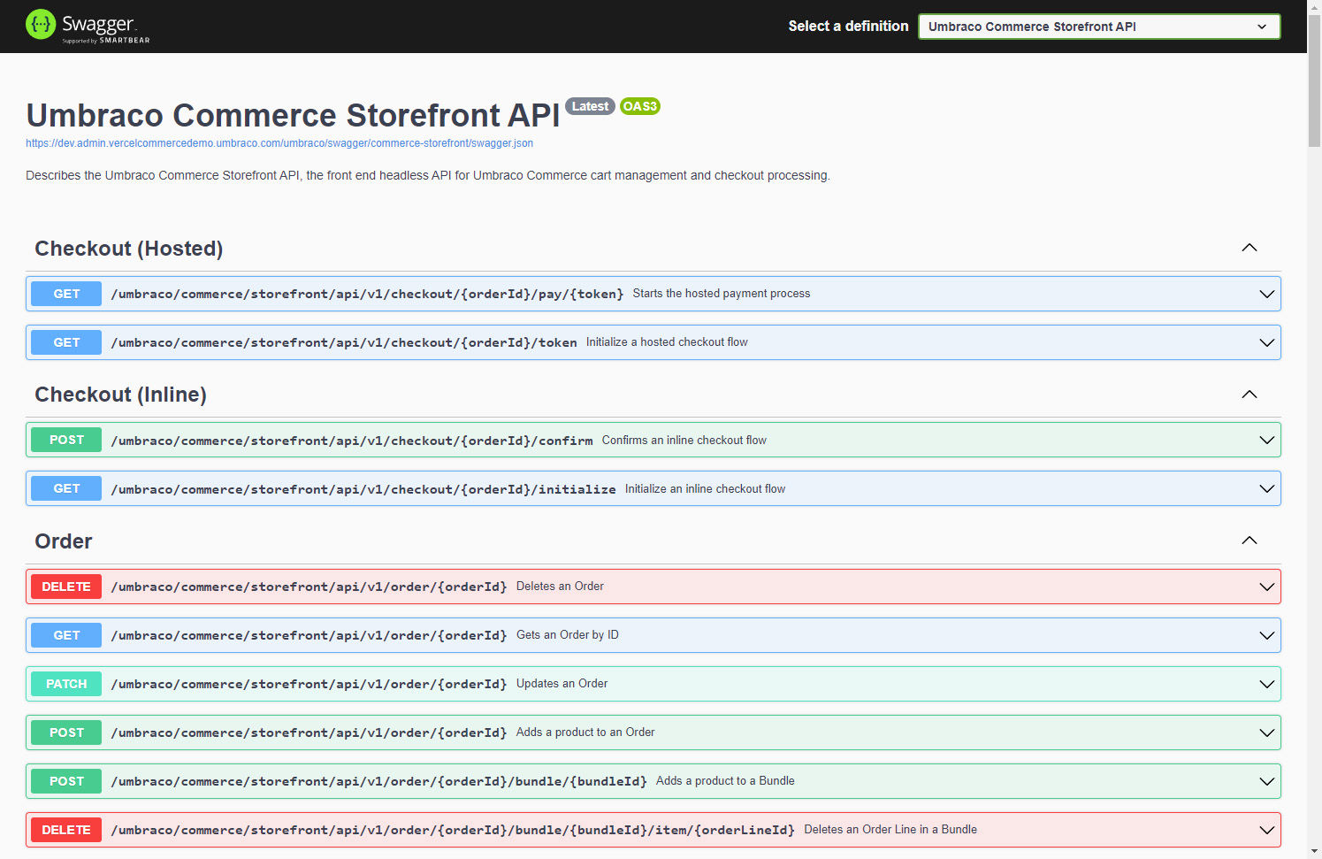Expand the 'Adds a product to an Order' arrow
Image resolution: width=1322 pixels, height=859 pixels.
pyautogui.click(x=1267, y=732)
